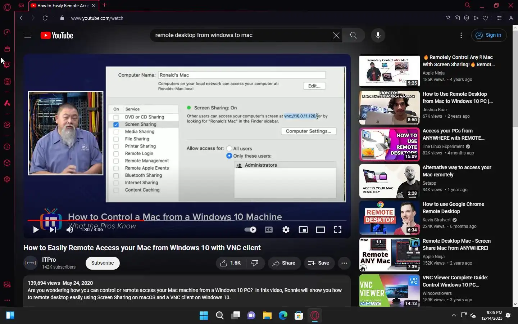
Task: Mute the video volume
Action: point(70,230)
